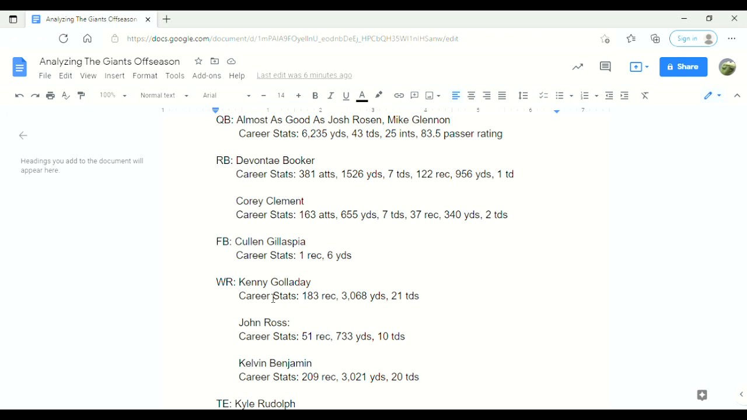
Task: Star the document
Action: coord(198,61)
